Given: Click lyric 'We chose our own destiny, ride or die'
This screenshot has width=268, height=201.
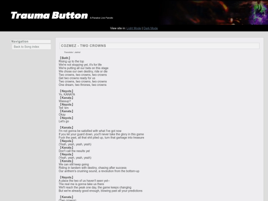Looking at the screenshot, I should (83, 71).
